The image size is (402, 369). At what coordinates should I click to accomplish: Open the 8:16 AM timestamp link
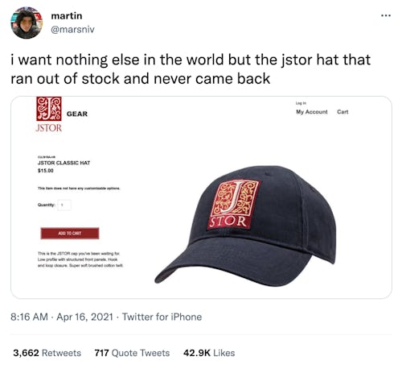pos(29,317)
